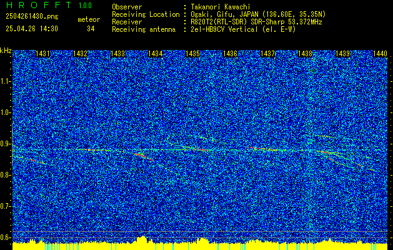Image resolution: width=393 pixels, height=250 pixels.
Task: Click the kHz axis unit label
Action: click(6, 51)
